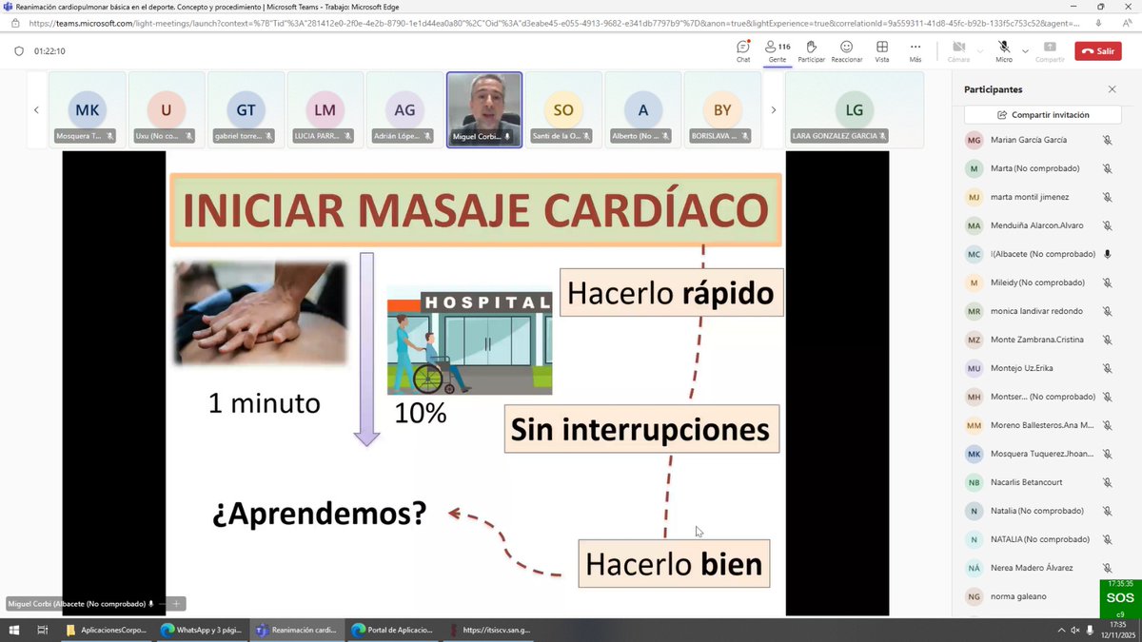Open the camera selection chevron

click(x=980, y=49)
